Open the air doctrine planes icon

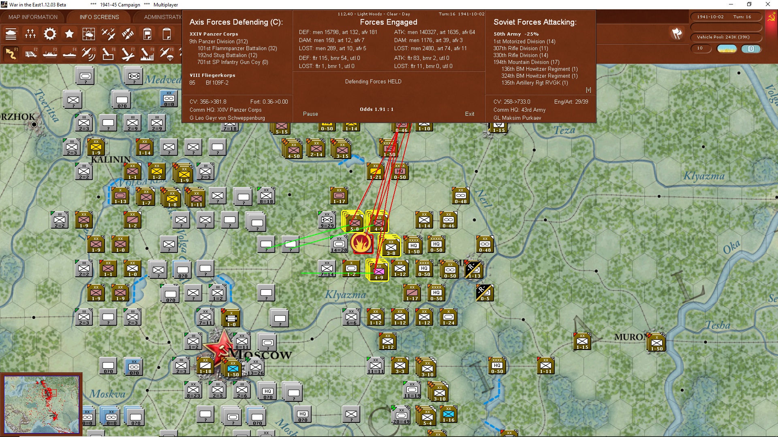(x=108, y=34)
